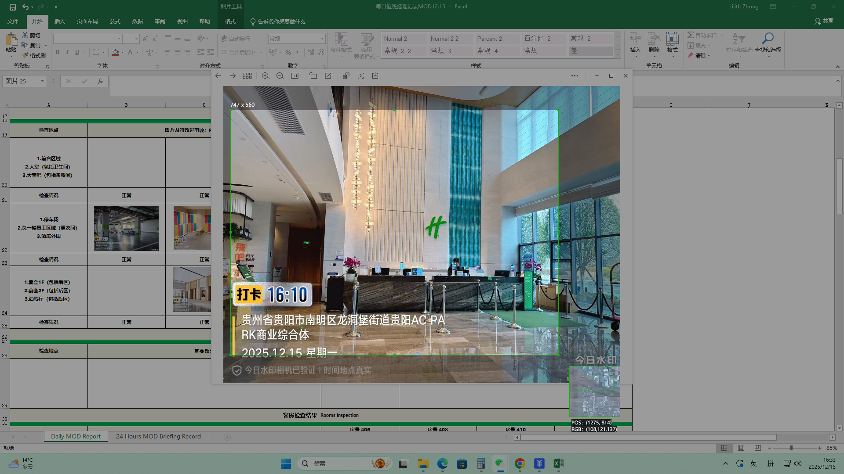Screen dimensions: 844x474
Task: Click the zoom out magnifier in viewer
Action: (x=280, y=76)
